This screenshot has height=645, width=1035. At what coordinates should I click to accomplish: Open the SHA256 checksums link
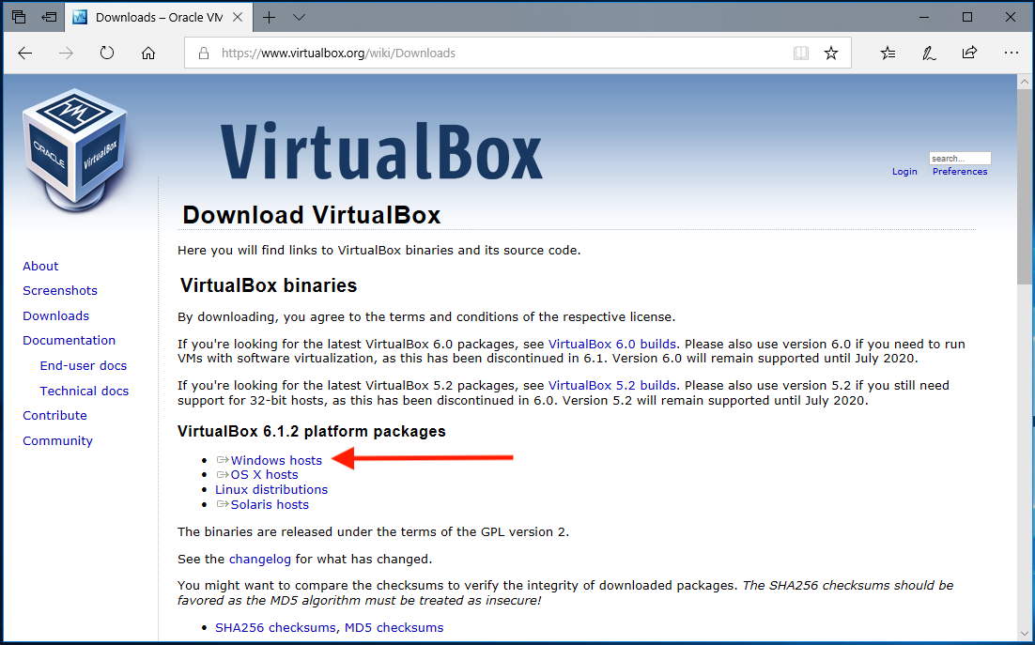click(275, 627)
